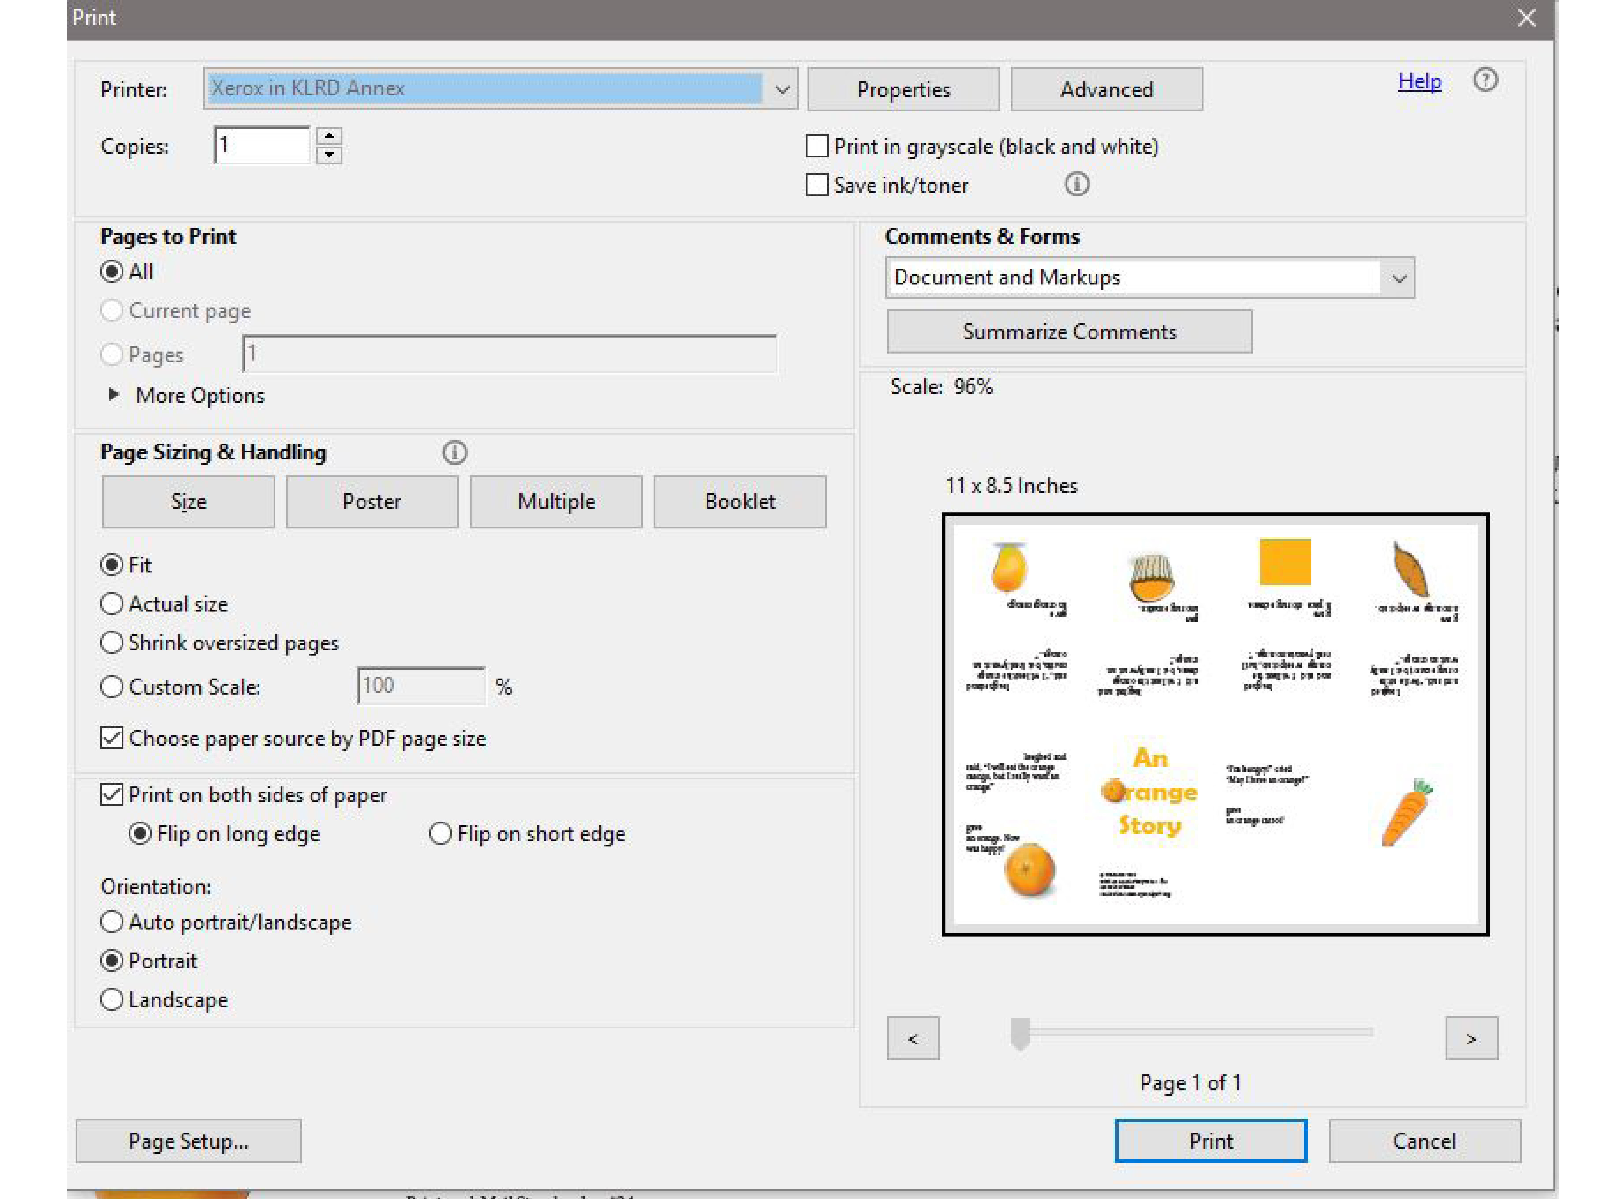Go to previous preview page
1602x1199 pixels.
tap(913, 1038)
